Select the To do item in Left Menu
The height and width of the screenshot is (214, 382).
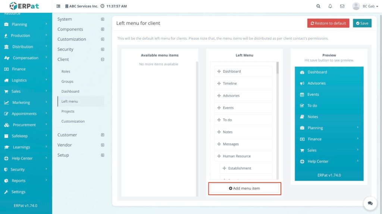243,119
